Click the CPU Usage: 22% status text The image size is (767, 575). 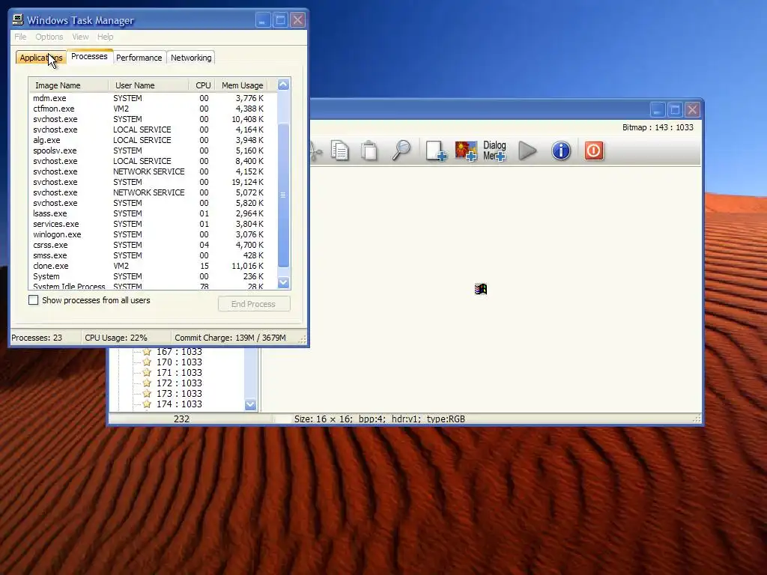[x=116, y=338]
